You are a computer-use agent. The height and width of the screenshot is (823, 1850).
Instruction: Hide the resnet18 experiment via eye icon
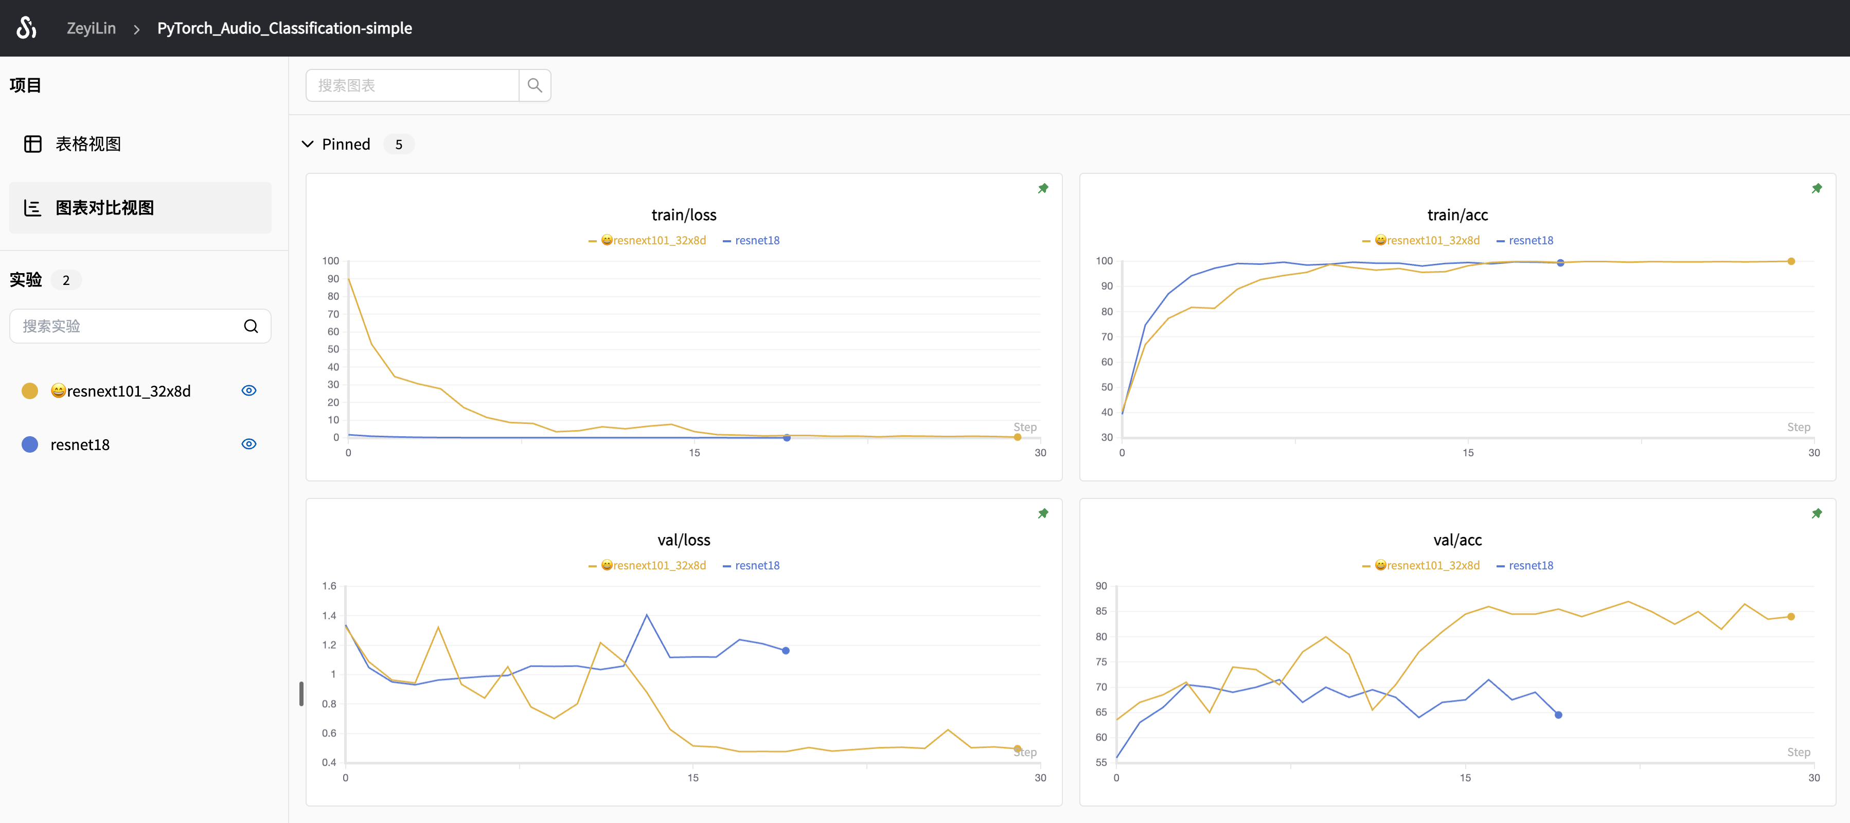(249, 444)
